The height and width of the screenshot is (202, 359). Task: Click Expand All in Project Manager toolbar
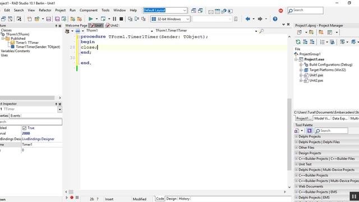coord(305,42)
